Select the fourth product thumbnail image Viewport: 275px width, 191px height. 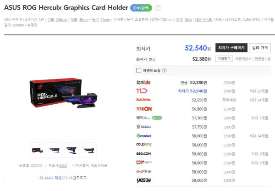click(x=89, y=150)
